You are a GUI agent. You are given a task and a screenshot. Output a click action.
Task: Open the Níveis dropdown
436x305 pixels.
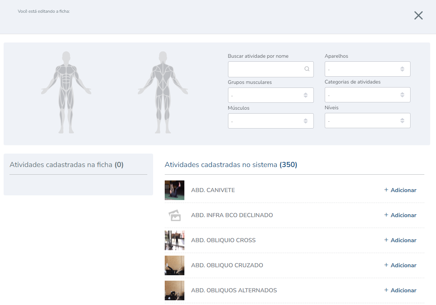click(x=367, y=121)
